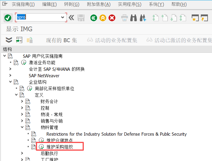Open the 实施指南(I) menu
This screenshot has width=212, height=161.
pyautogui.click(x=23, y=4)
